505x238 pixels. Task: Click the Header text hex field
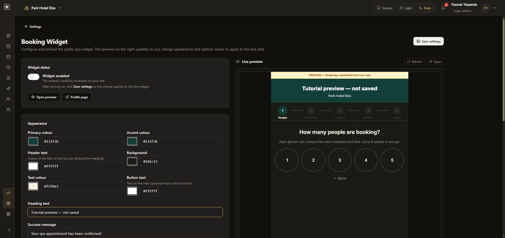pos(82,166)
